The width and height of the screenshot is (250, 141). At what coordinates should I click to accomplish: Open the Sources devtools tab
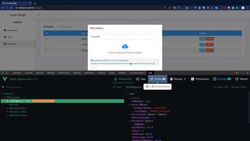tap(39, 73)
